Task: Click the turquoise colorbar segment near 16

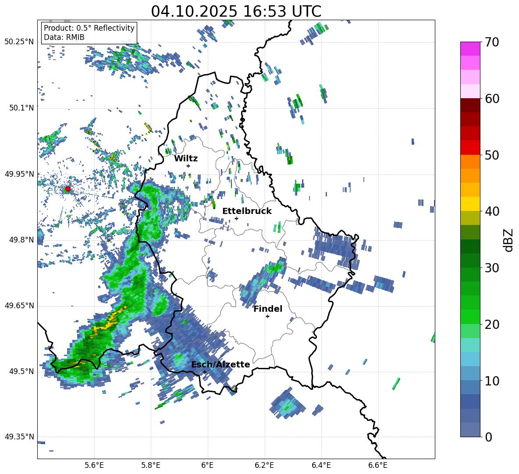Action: (x=470, y=345)
